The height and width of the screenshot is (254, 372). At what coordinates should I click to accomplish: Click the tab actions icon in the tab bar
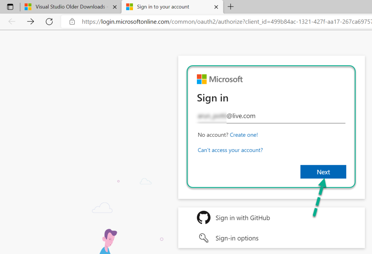pos(10,7)
